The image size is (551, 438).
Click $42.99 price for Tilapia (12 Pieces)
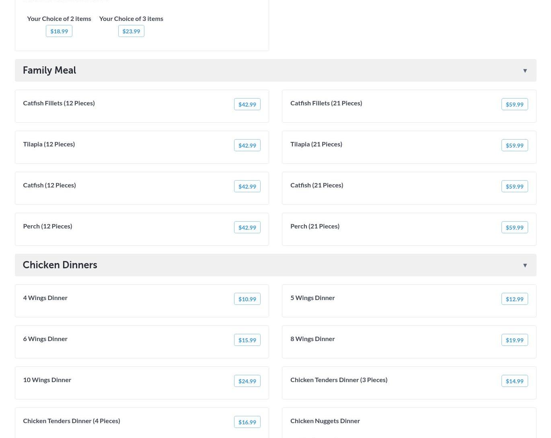click(247, 146)
